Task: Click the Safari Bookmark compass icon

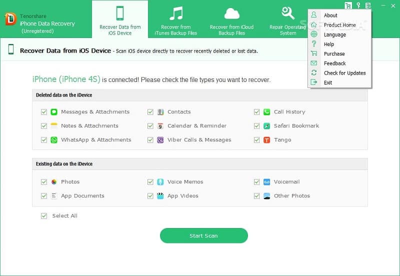Action: (267, 126)
